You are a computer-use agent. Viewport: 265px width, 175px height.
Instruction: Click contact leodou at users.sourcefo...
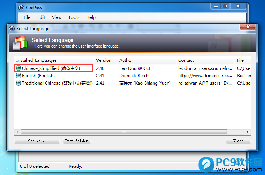click(205, 68)
